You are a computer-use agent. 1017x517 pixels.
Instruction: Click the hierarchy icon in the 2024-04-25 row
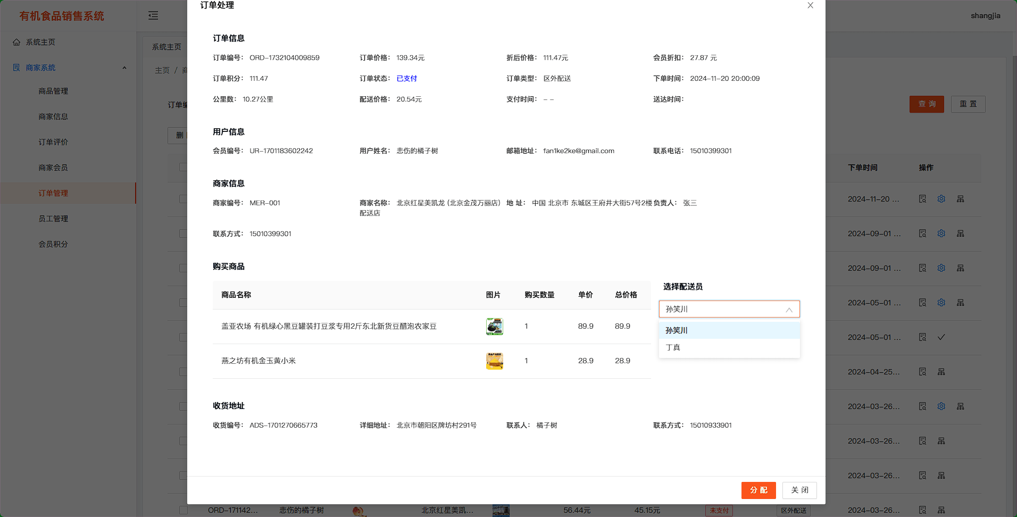(x=941, y=372)
